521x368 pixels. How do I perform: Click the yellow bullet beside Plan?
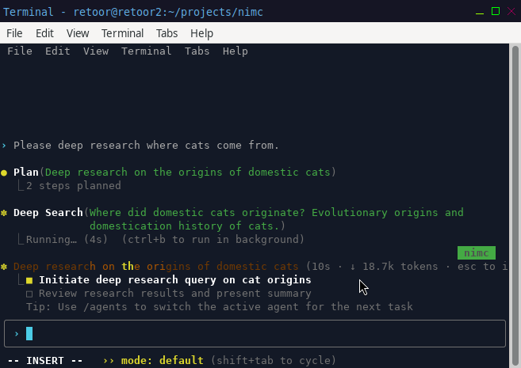[x=4, y=173]
